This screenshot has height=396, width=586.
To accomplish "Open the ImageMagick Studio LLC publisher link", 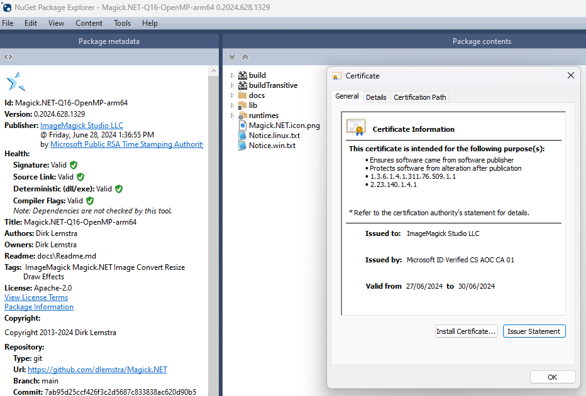I will click(82, 126).
